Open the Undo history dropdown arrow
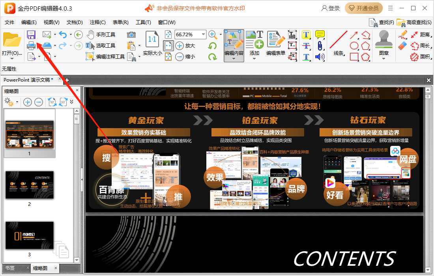 (71, 35)
